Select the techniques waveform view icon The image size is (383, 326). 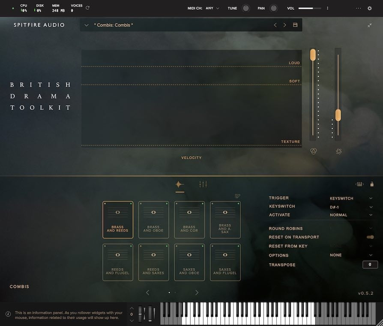pos(180,184)
